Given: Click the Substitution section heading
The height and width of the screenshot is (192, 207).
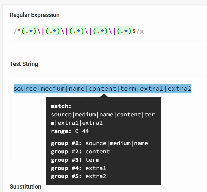Looking at the screenshot, I should 25,187.
